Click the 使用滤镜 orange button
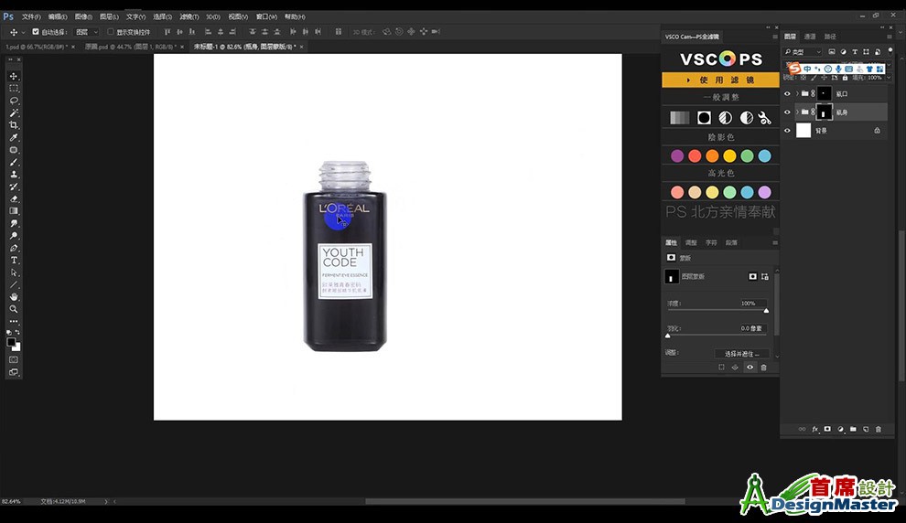The image size is (906, 523). click(720, 80)
